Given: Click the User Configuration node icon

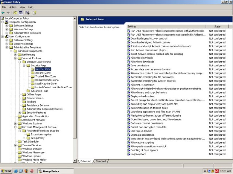Looking at the screenshot, I should click(x=7, y=36).
